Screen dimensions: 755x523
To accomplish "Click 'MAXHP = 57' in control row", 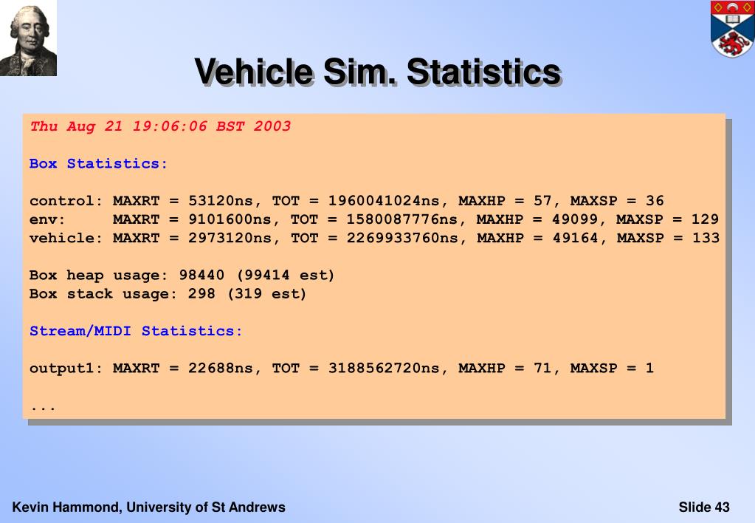I will (505, 201).
